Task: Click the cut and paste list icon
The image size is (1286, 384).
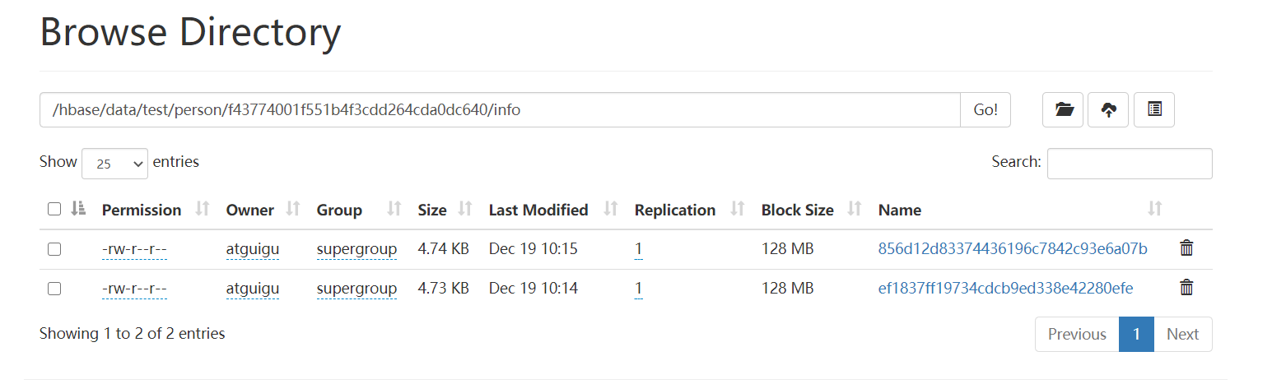Action: point(1154,110)
